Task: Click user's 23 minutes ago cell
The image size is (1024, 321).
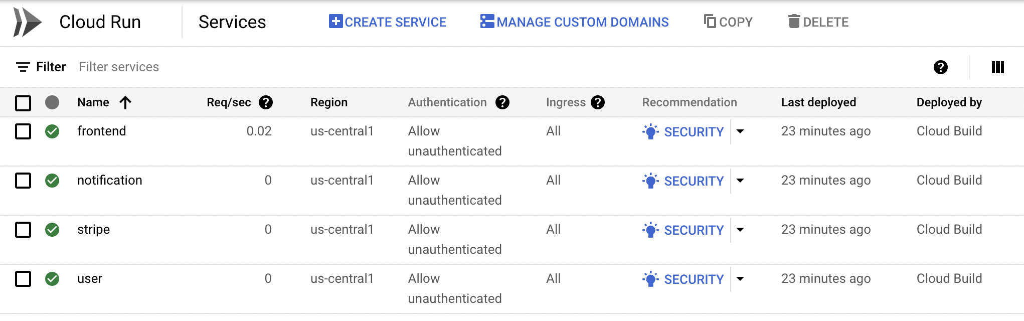Action: (x=826, y=278)
